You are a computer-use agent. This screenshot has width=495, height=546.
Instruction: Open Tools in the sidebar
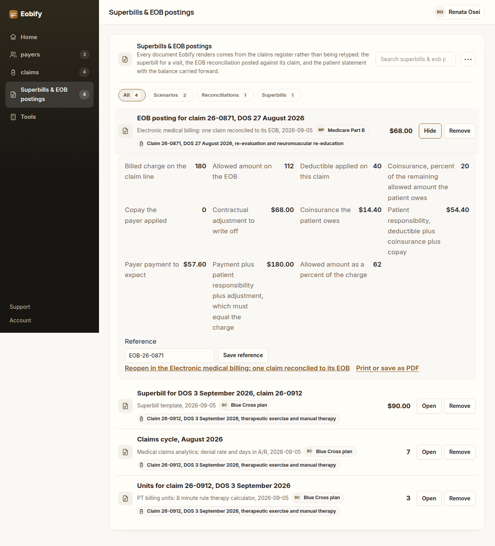(x=49, y=117)
